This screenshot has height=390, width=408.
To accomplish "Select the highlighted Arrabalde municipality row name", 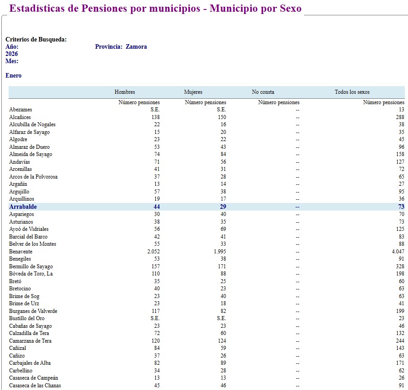I will pos(23,207).
